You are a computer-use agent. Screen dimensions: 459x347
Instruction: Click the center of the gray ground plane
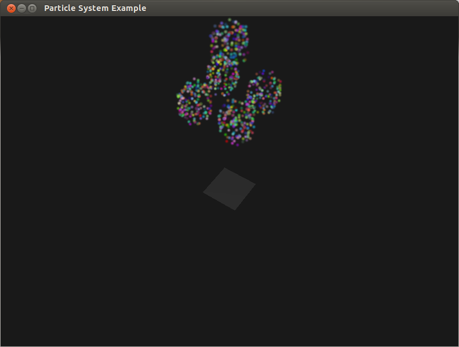pos(230,189)
